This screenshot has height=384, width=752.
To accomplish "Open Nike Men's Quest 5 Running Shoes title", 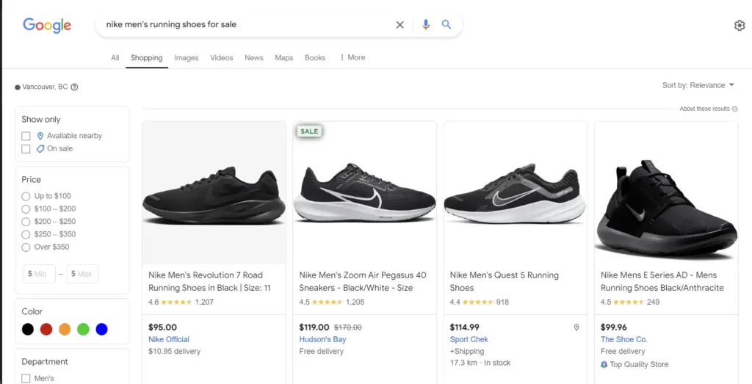I will pos(504,281).
